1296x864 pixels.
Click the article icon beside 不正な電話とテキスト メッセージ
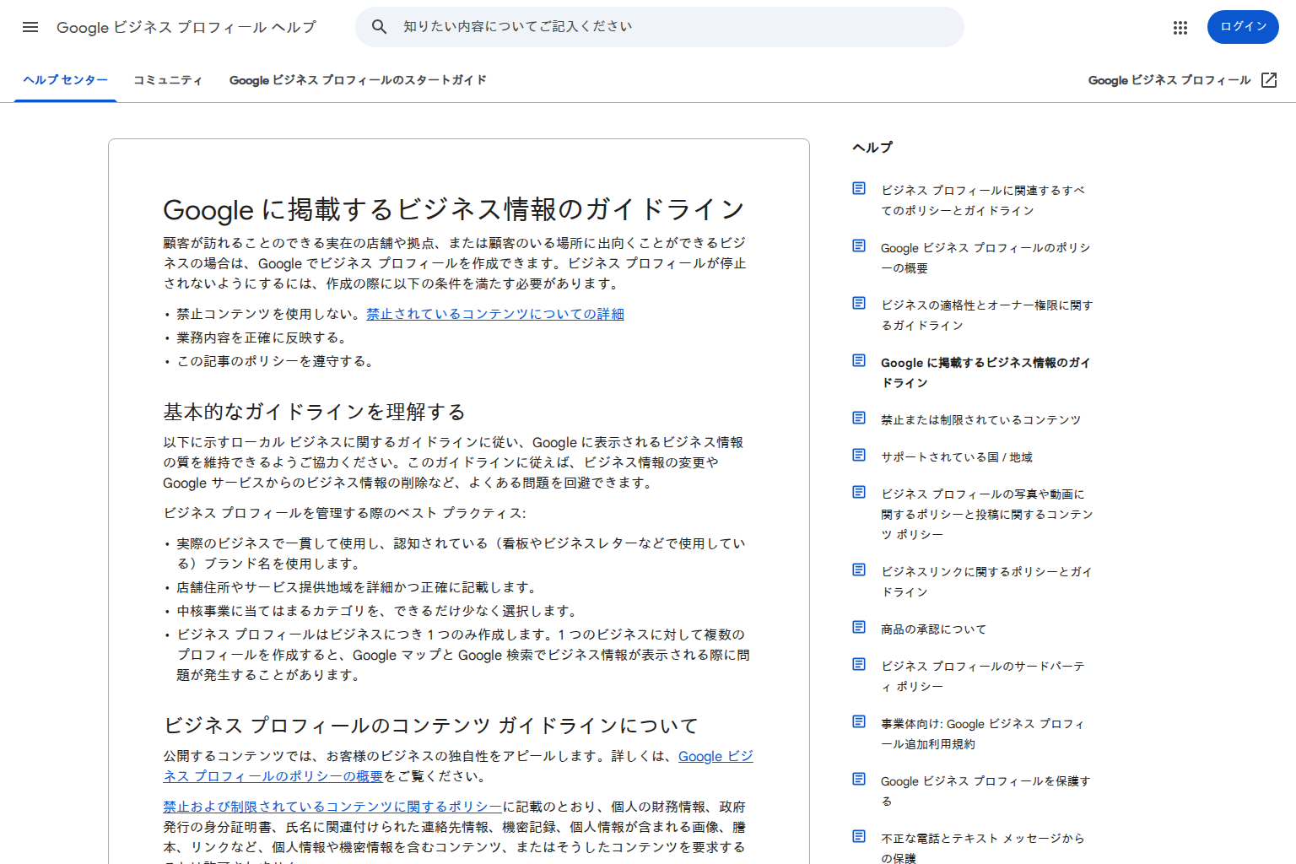click(859, 836)
